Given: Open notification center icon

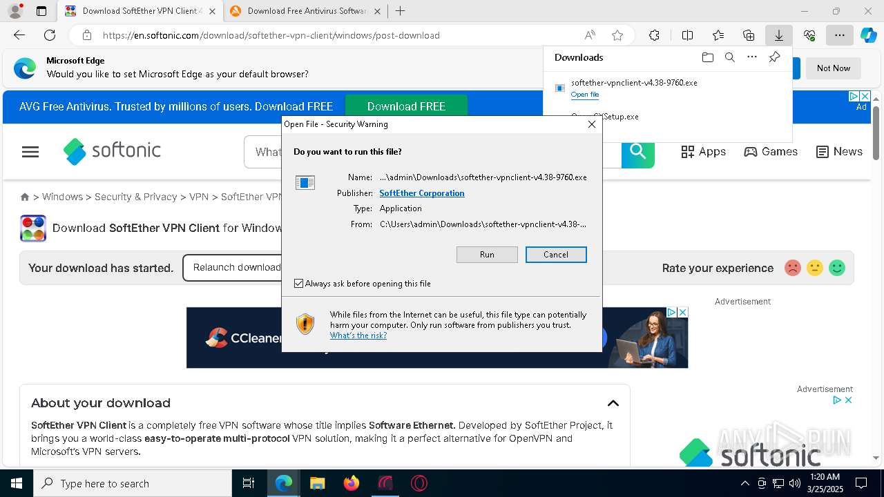Looking at the screenshot, I should click(861, 483).
